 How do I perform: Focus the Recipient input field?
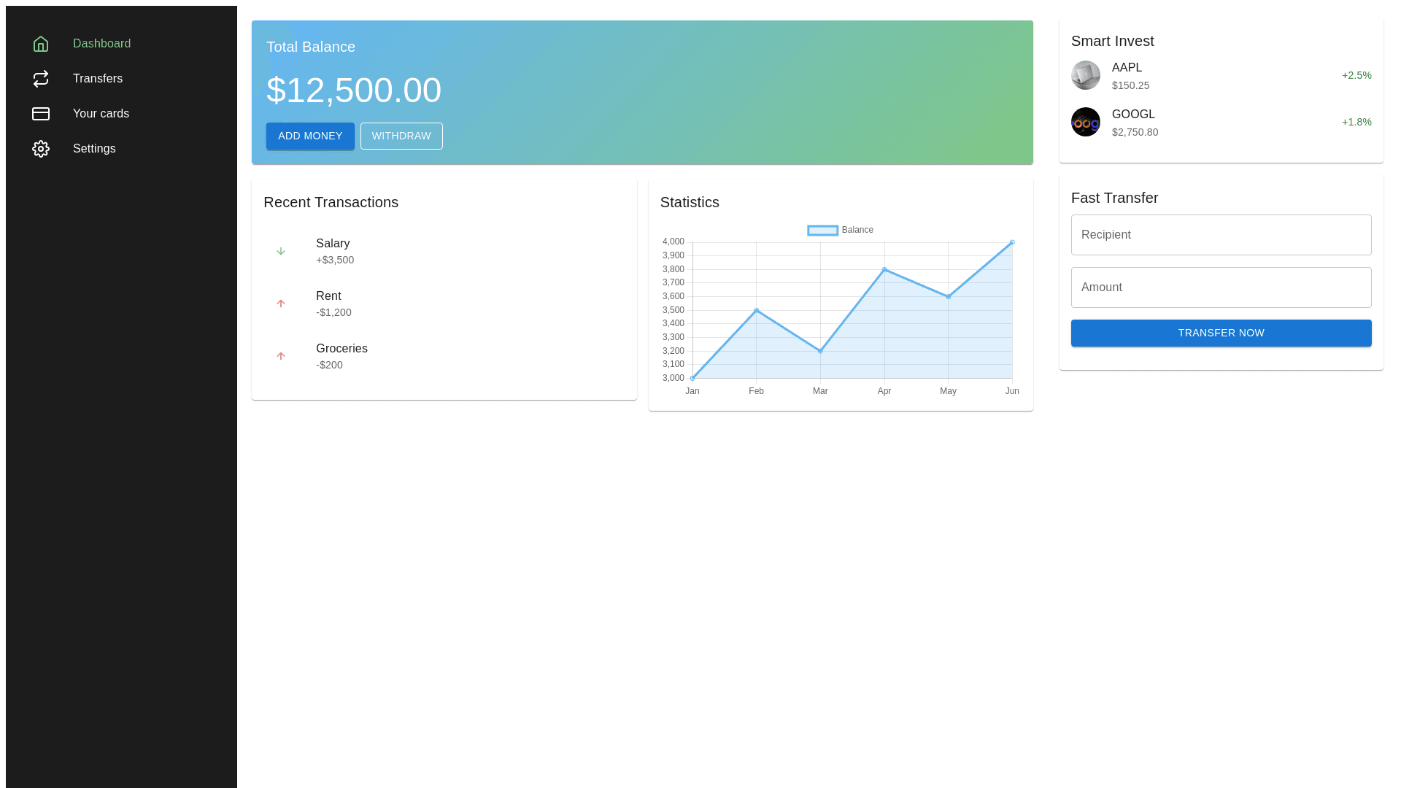click(x=1221, y=235)
